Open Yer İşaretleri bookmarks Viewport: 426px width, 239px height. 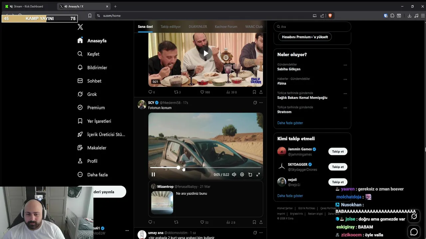tap(94, 121)
